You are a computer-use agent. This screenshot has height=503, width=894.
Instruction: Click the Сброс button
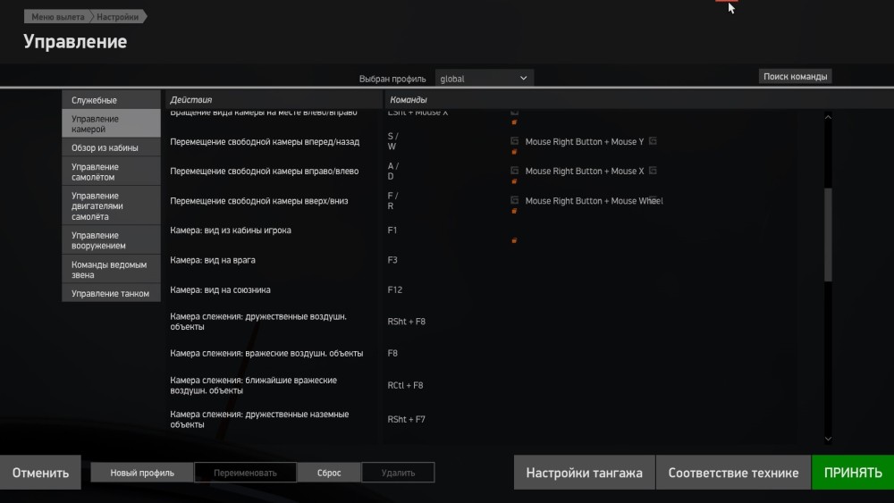coord(329,473)
